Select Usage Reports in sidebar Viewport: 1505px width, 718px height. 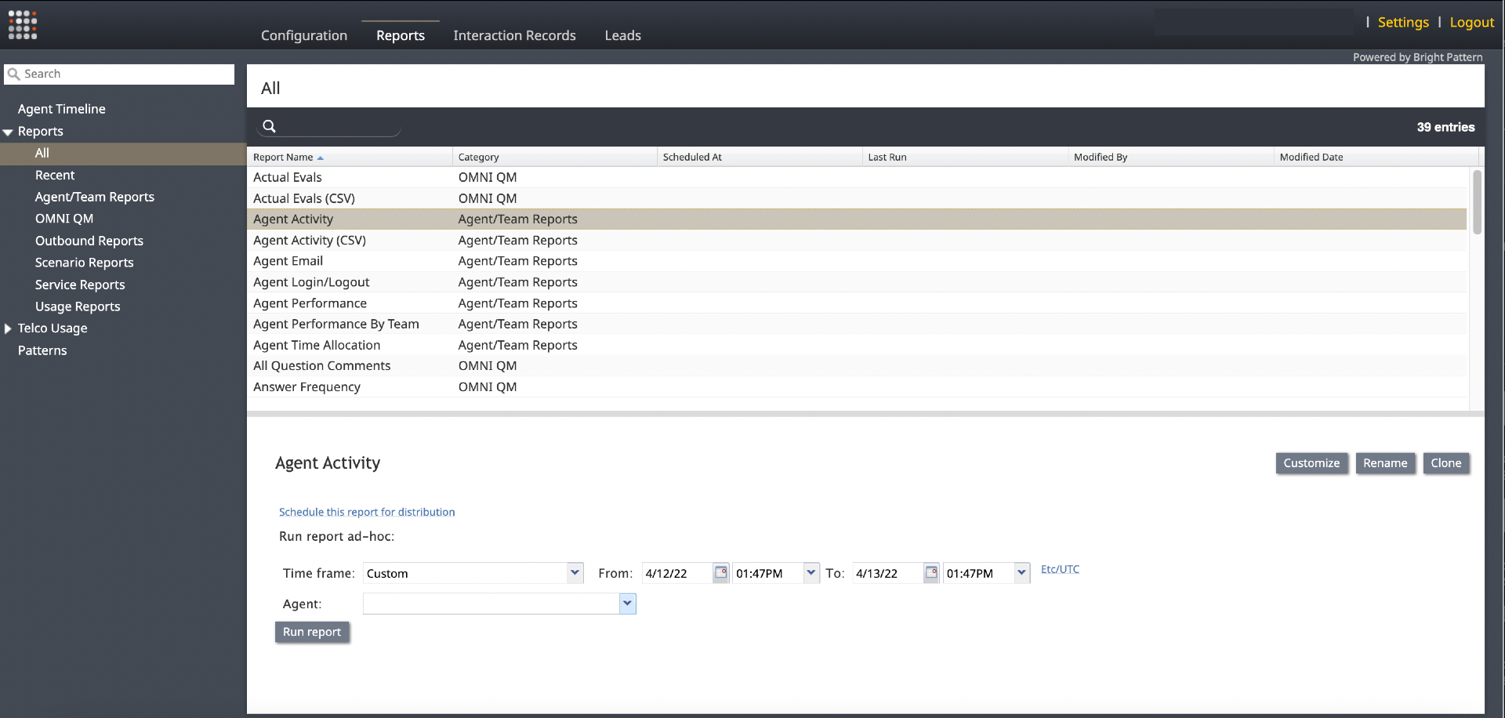[x=78, y=306]
